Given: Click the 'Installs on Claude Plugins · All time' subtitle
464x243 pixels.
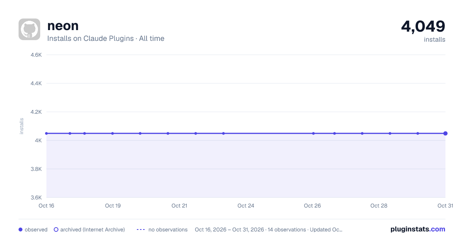Looking at the screenshot, I should [x=106, y=39].
